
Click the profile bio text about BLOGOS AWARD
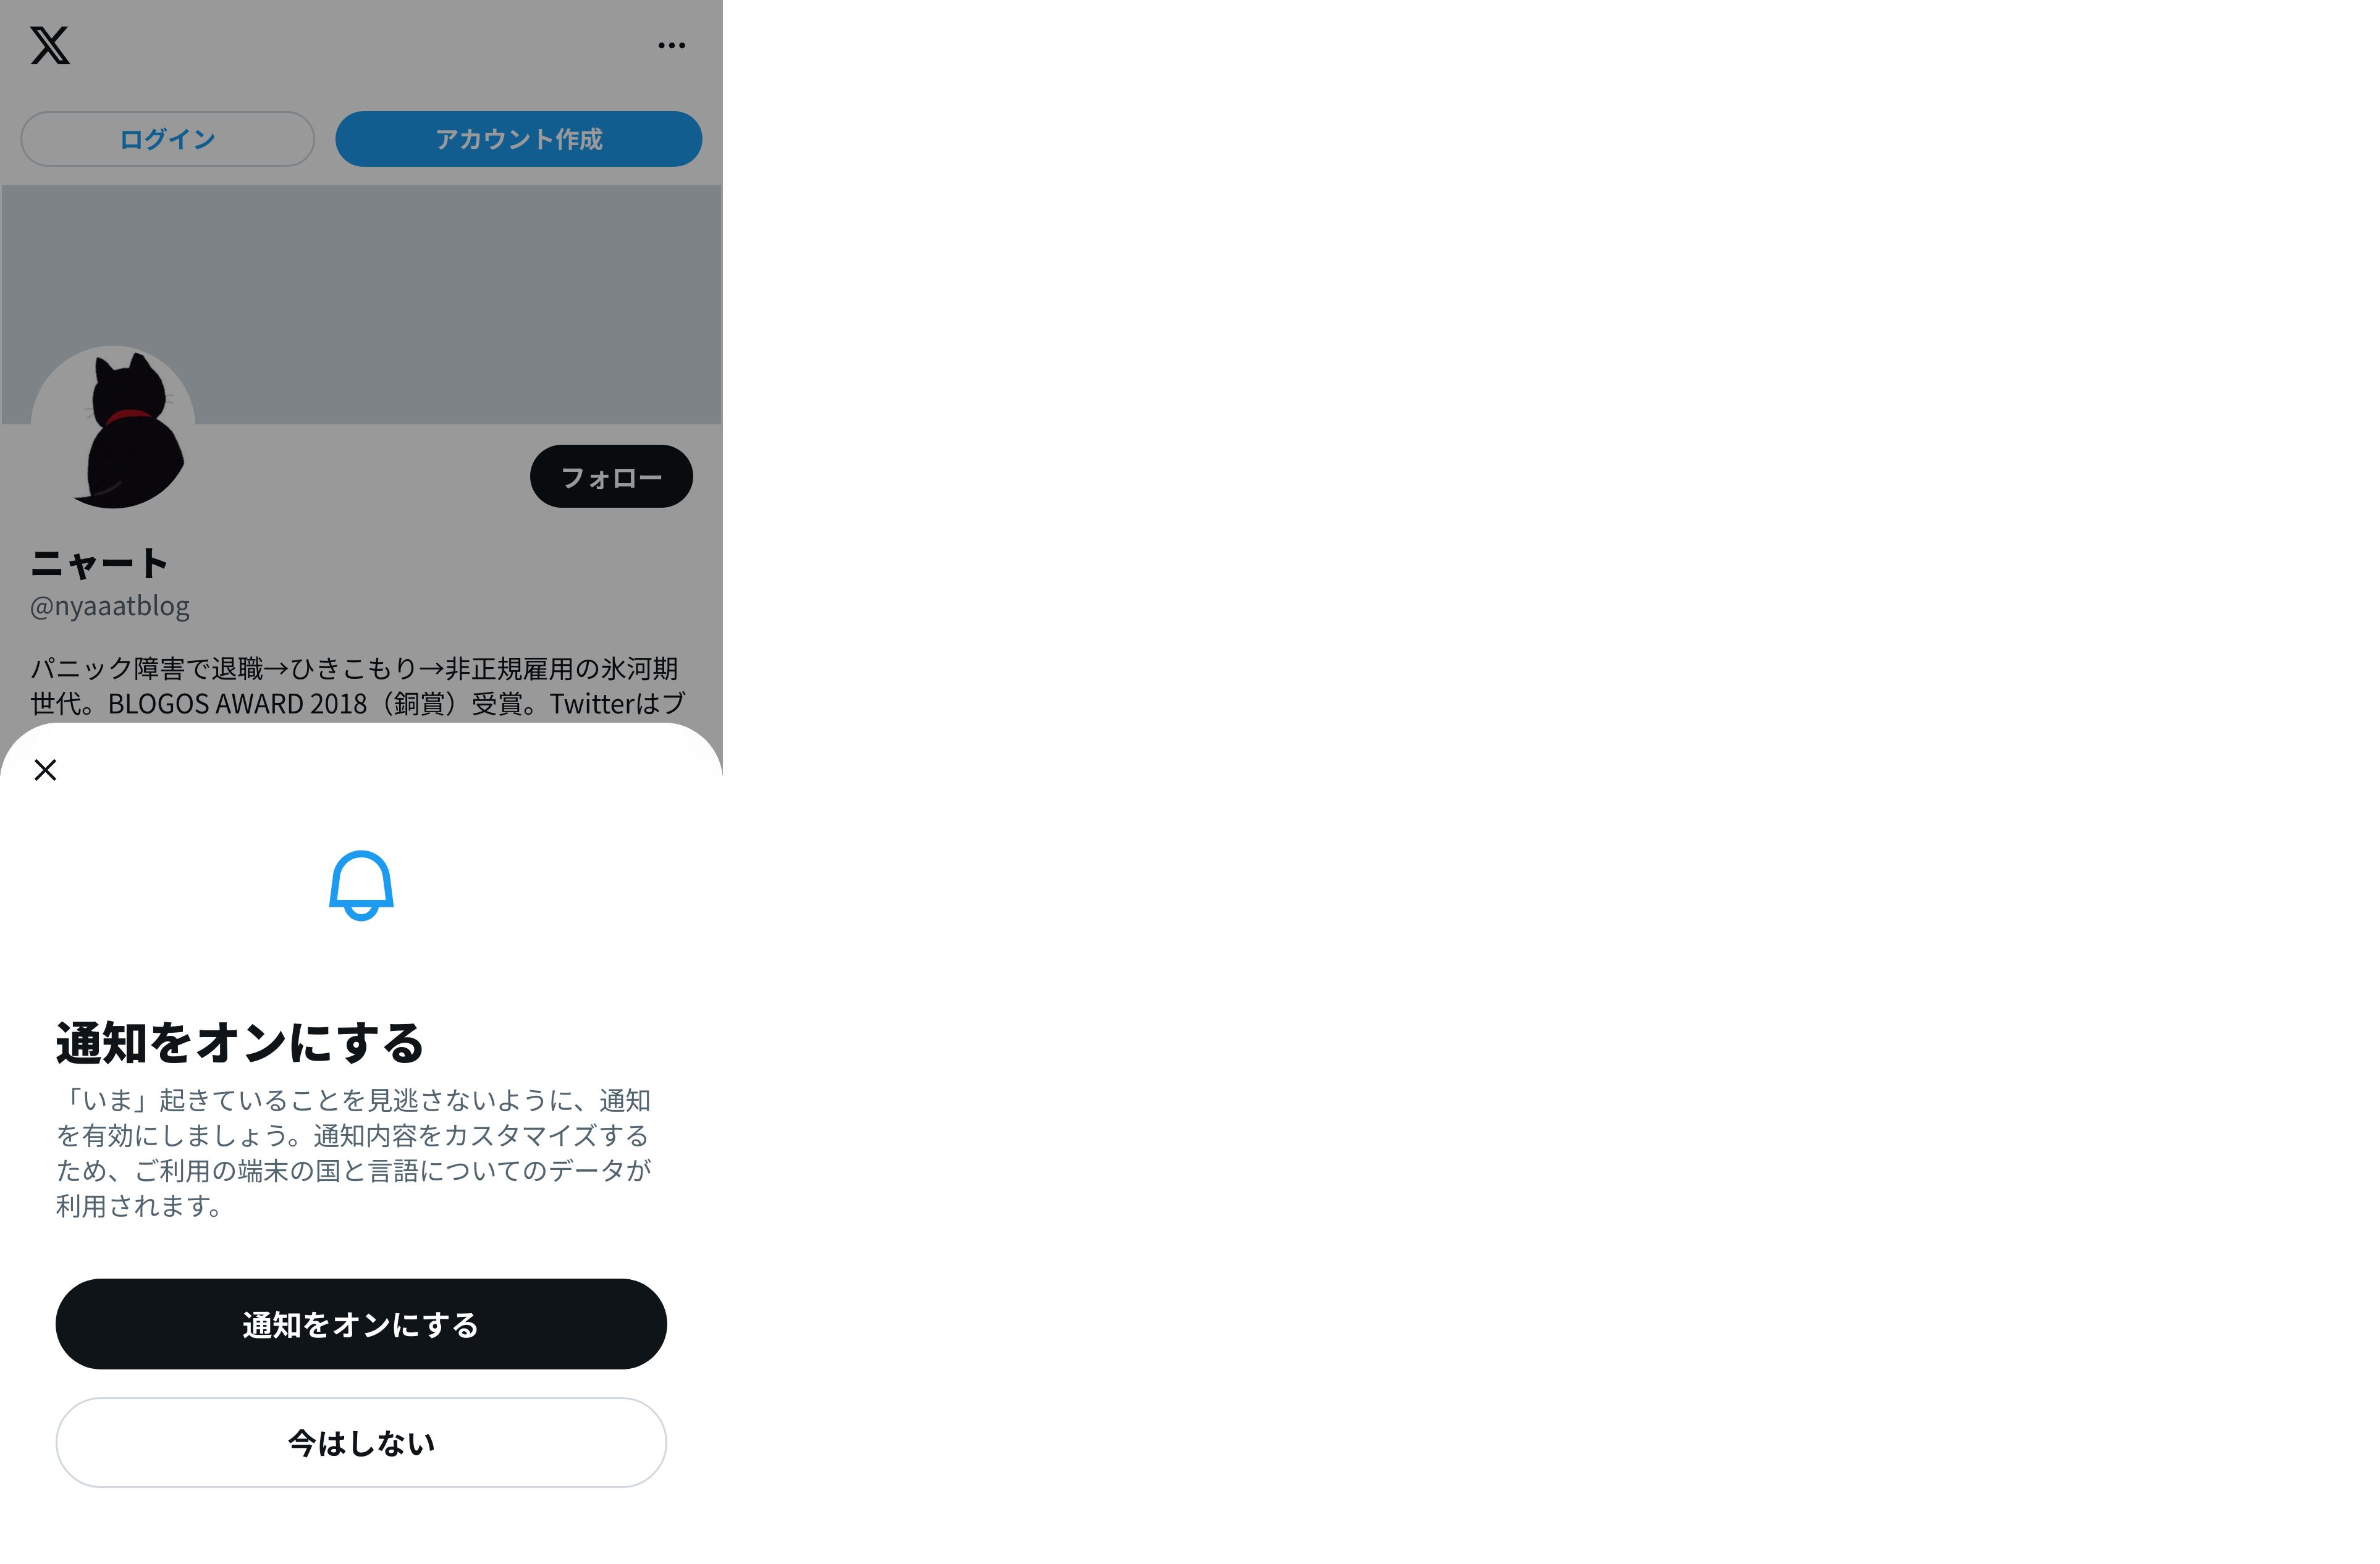tap(357, 686)
